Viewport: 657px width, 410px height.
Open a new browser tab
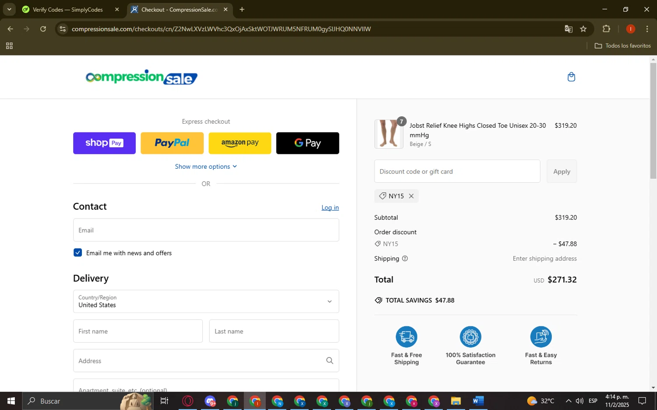click(242, 10)
